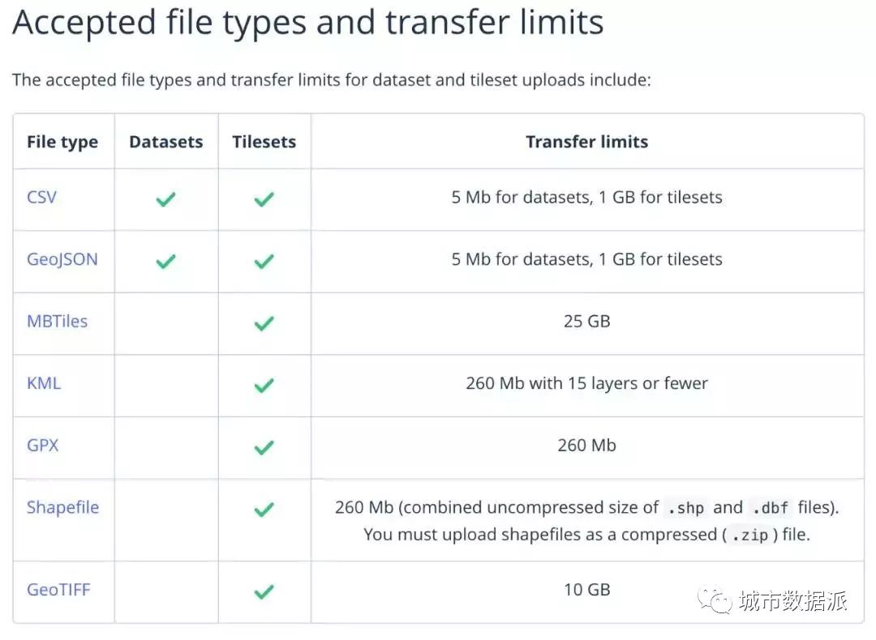This screenshot has height=640, width=876.
Task: Click the GPX tilesets checkmark
Action: 264,447
